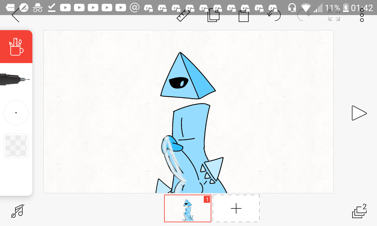377x226 pixels.
Task: Expand the canvas to fullscreen
Action: [x=334, y=15]
